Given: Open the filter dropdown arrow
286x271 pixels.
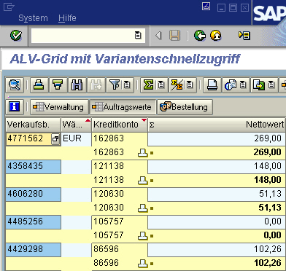Looking at the screenshot, I should (127, 85).
